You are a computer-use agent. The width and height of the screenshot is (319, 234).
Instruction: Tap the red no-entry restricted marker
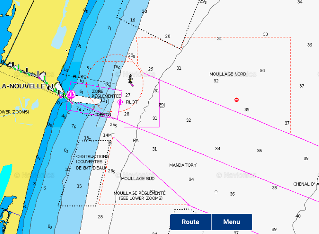[237, 100]
